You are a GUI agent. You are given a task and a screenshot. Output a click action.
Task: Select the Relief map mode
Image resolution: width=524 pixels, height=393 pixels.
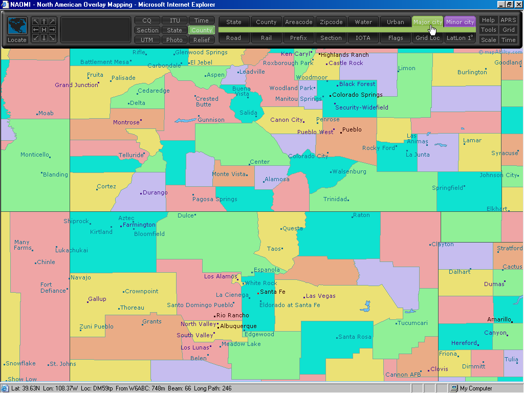tap(202, 40)
